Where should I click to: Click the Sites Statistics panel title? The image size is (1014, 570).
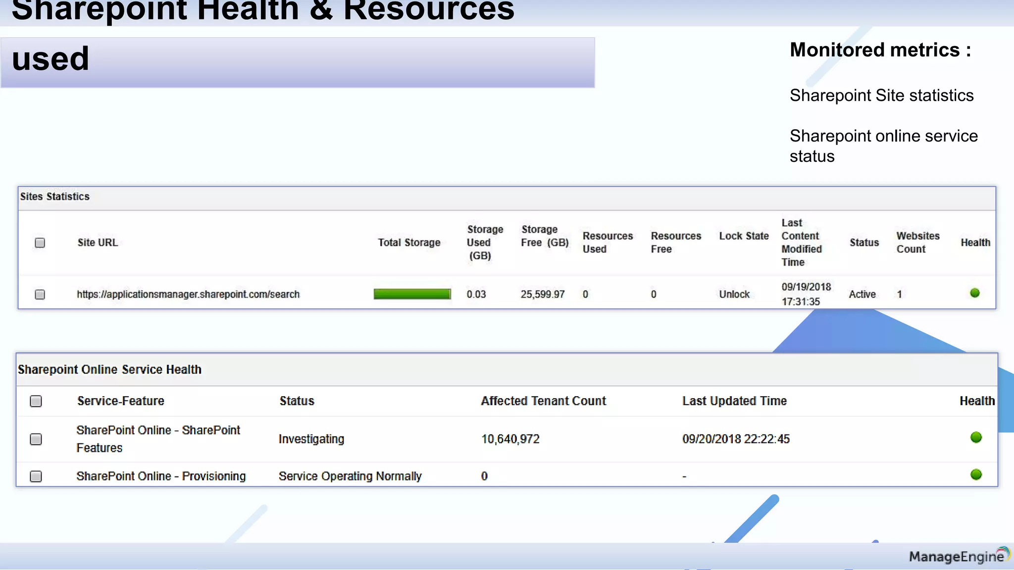pos(54,196)
